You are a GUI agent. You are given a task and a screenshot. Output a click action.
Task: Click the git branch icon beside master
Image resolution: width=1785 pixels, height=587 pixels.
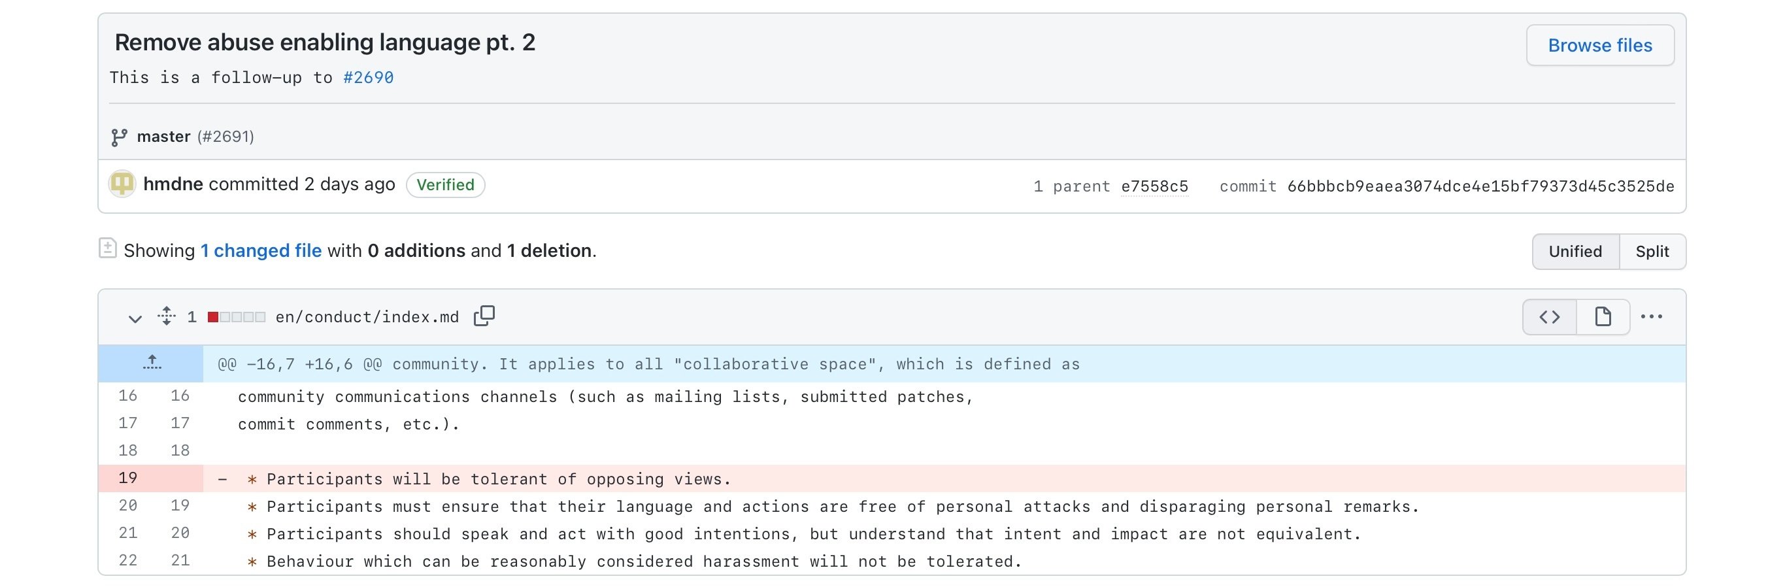click(x=119, y=137)
